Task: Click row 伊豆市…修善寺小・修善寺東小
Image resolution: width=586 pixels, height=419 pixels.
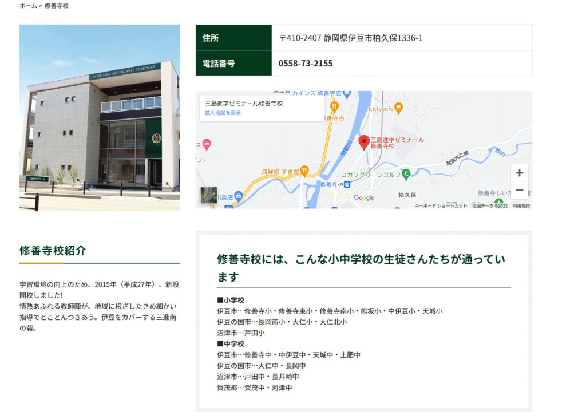Action: [330, 311]
